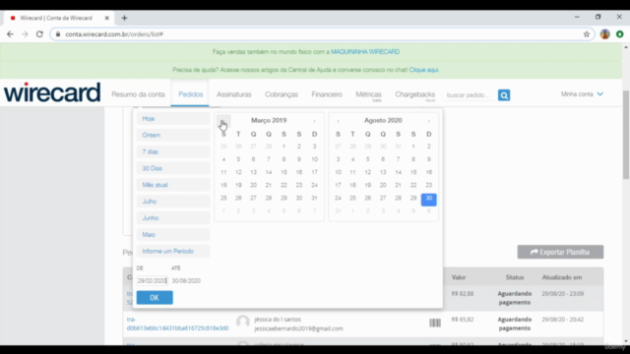Click the Wirecard logo

coord(52,92)
